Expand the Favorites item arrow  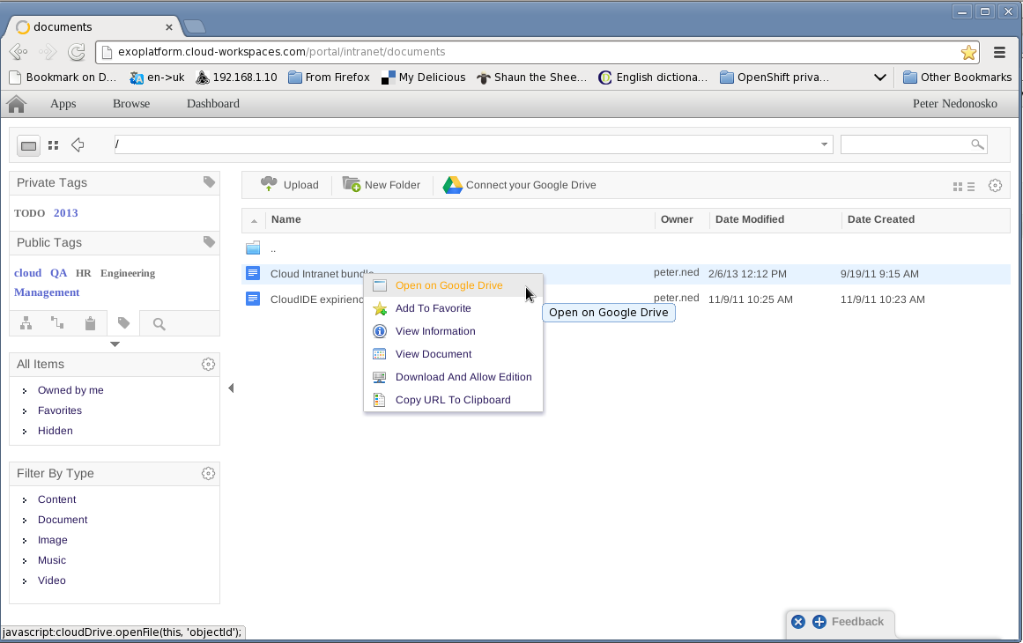coord(25,410)
